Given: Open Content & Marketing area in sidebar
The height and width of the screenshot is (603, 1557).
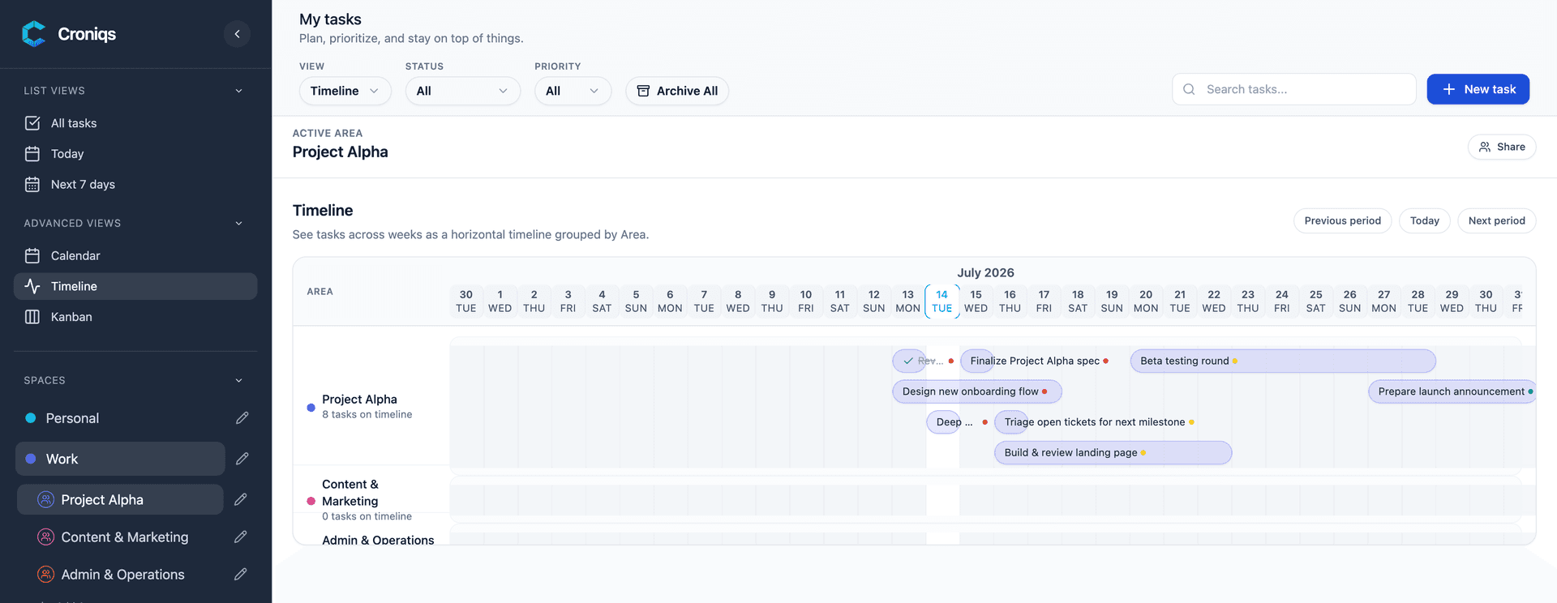Looking at the screenshot, I should (x=120, y=537).
